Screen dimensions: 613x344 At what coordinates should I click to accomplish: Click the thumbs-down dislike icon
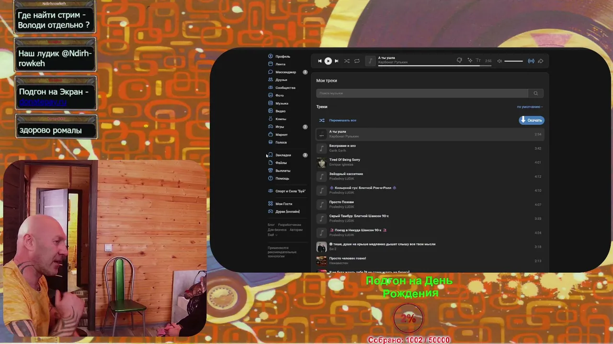[459, 61]
